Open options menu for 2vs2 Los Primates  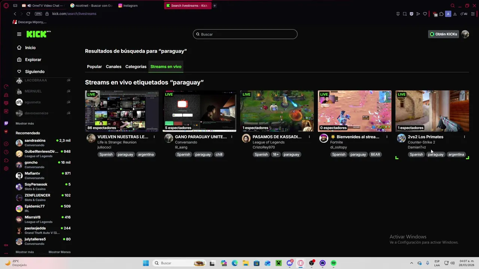(464, 137)
